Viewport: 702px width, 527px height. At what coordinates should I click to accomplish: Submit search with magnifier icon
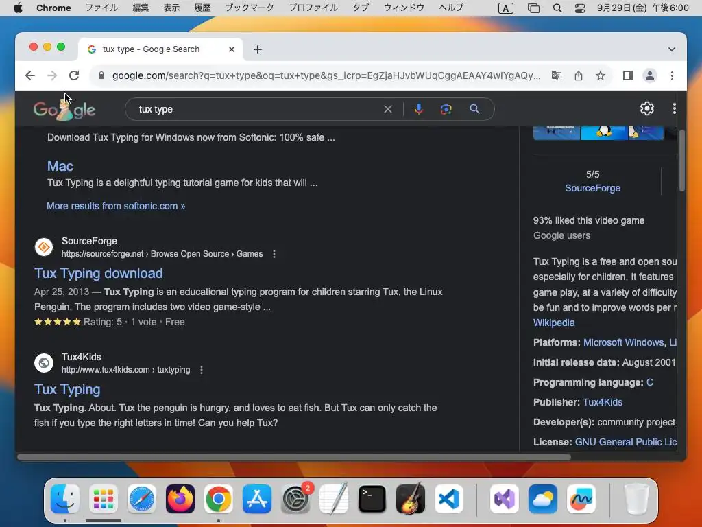click(x=474, y=109)
